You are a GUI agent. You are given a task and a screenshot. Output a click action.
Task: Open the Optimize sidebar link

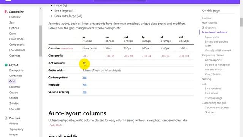click(15, 56)
